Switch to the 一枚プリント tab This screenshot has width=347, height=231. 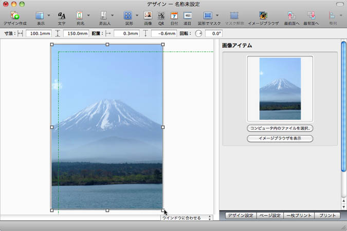click(299, 216)
